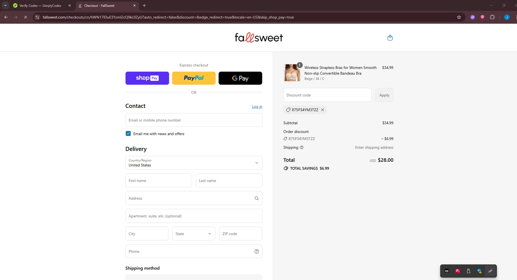Open the AMD software tray icon
This screenshot has width=517, height=280.
pyautogui.click(x=457, y=271)
